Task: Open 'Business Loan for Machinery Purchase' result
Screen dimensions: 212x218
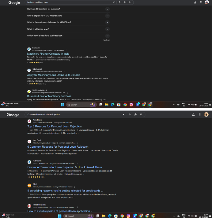Action: click(49, 96)
